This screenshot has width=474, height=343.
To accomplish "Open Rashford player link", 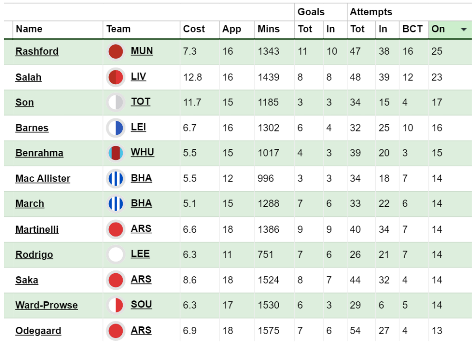I will point(37,51).
